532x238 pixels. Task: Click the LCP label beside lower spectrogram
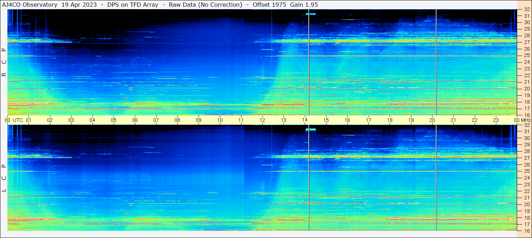tap(4, 178)
